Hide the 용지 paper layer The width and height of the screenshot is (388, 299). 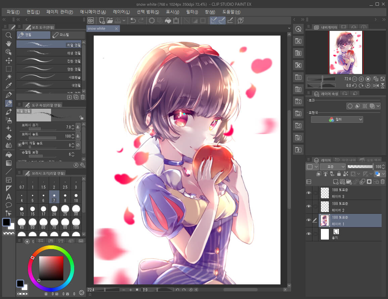pos(308,234)
